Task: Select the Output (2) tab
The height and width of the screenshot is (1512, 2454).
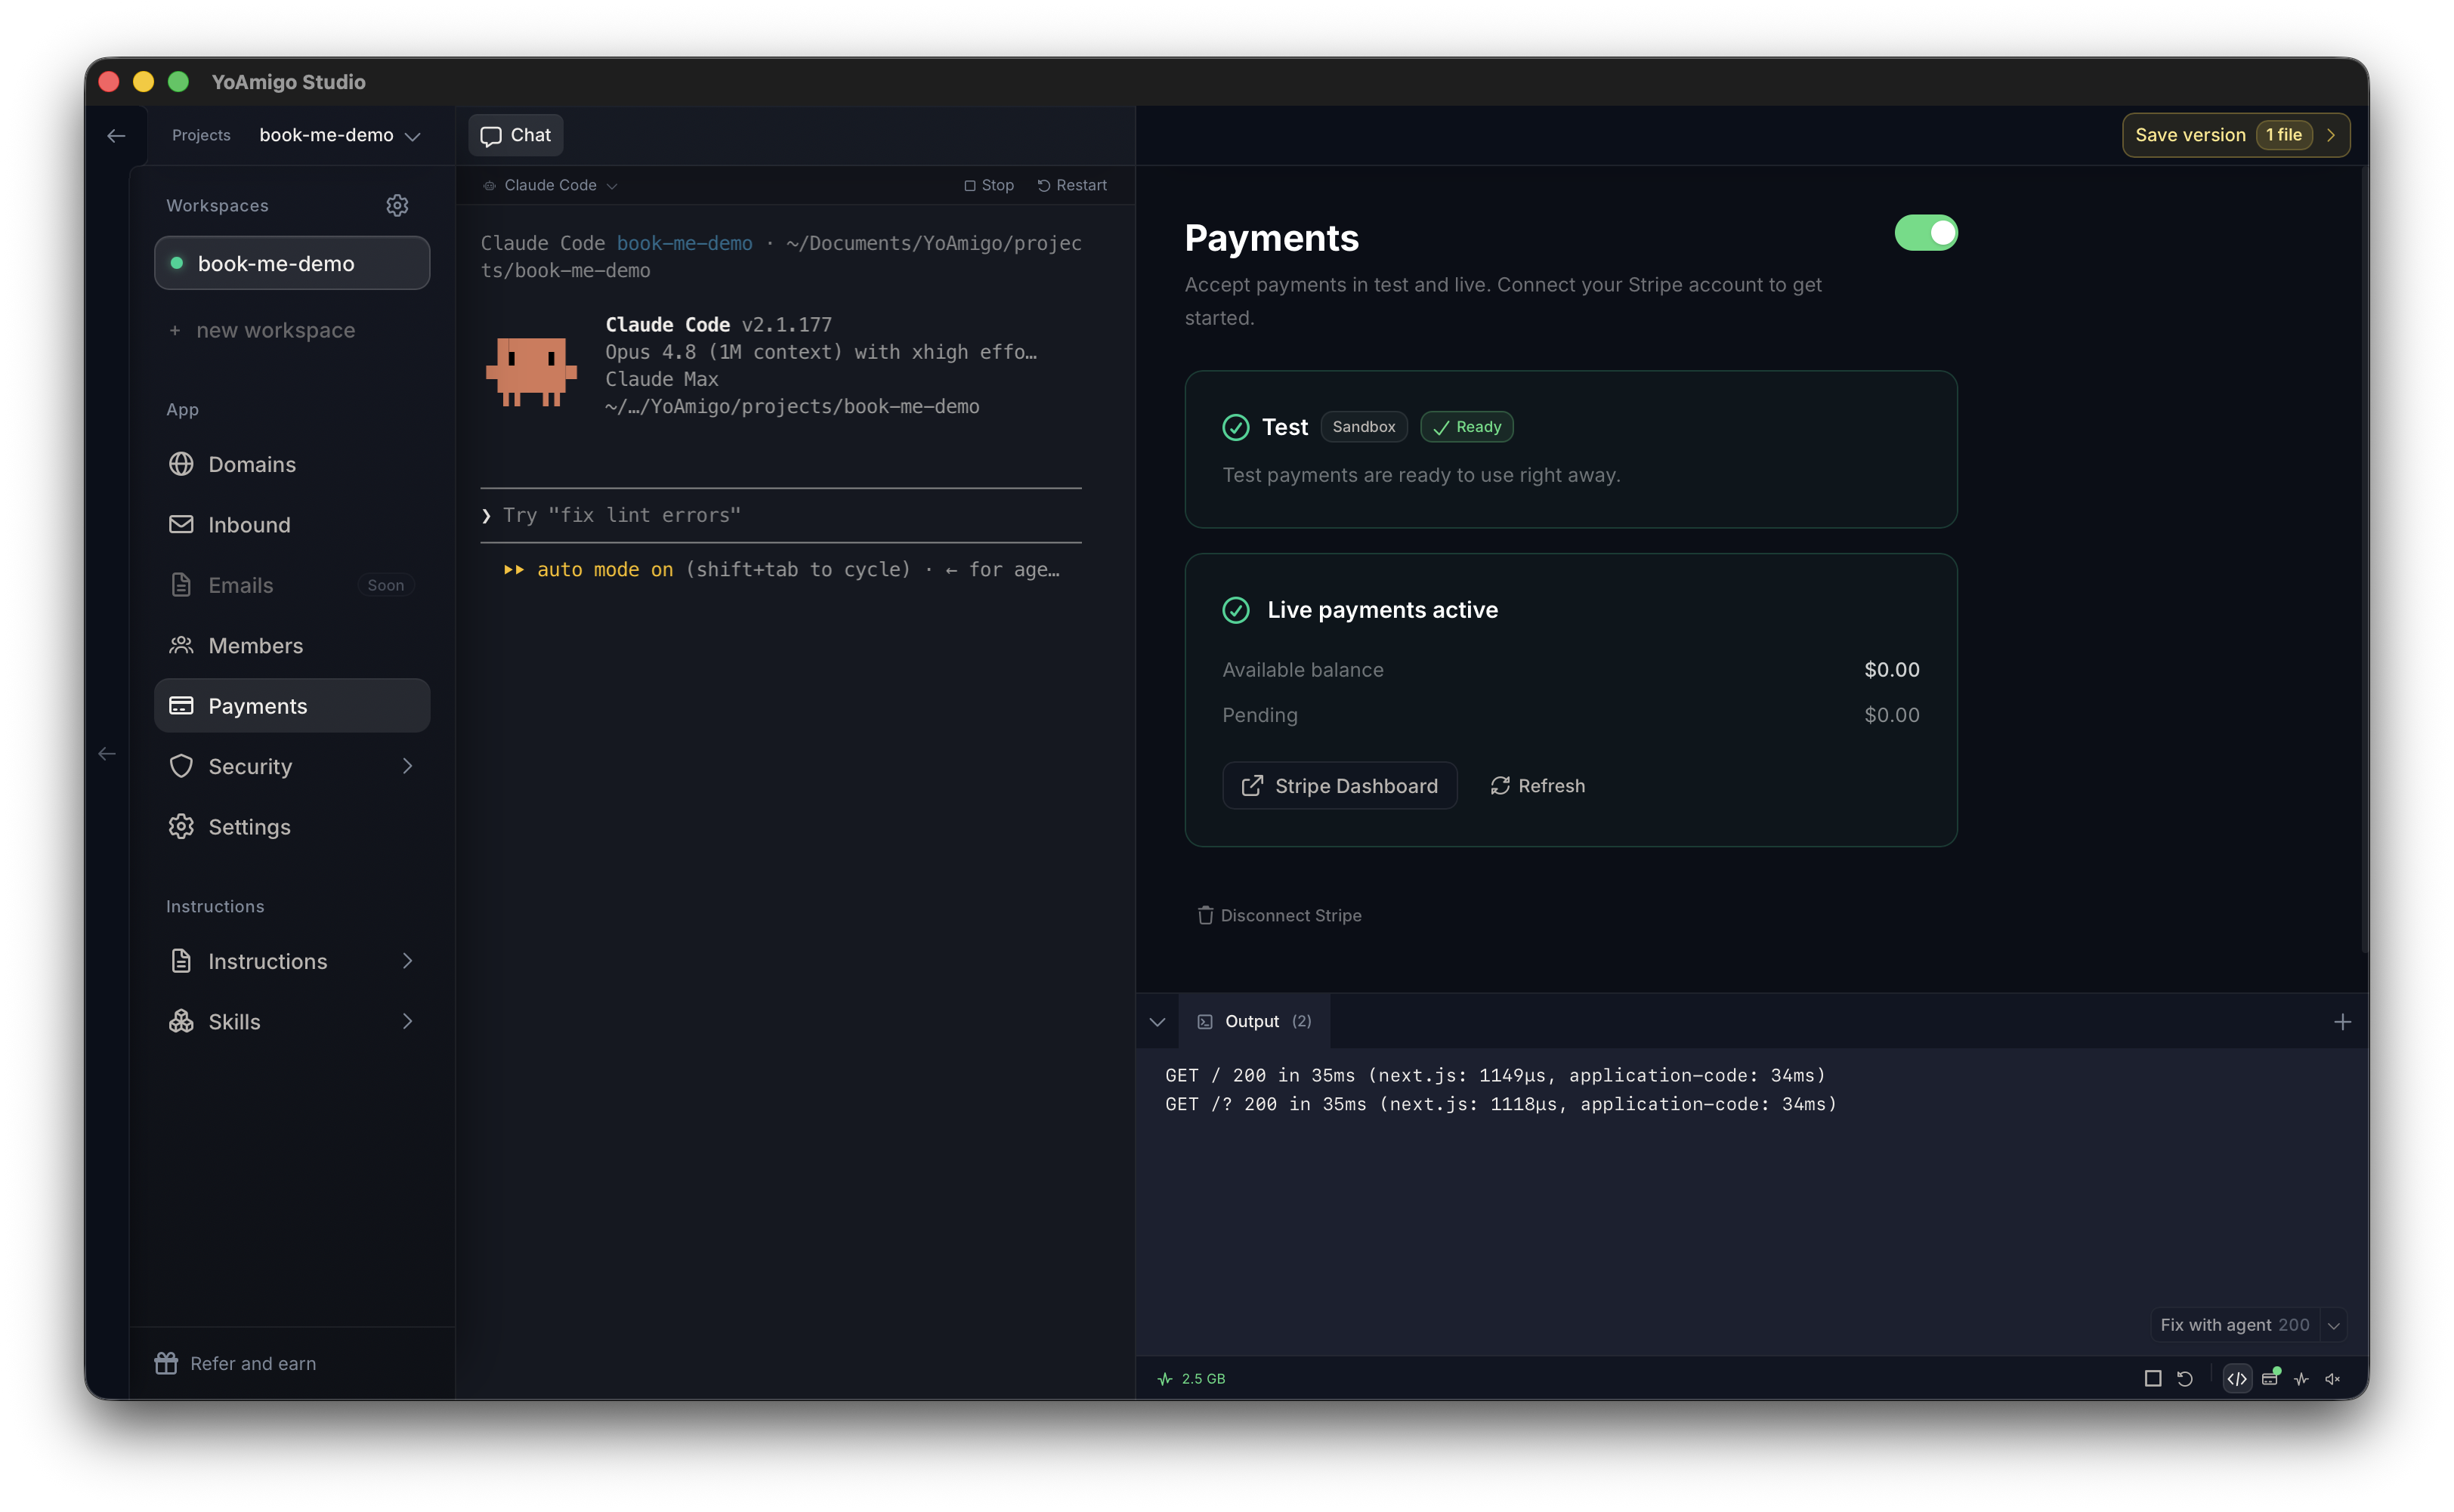Action: [x=1256, y=1022]
